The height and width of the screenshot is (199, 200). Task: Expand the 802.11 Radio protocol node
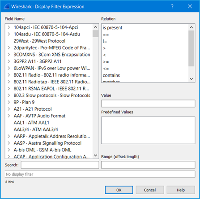point(9,75)
